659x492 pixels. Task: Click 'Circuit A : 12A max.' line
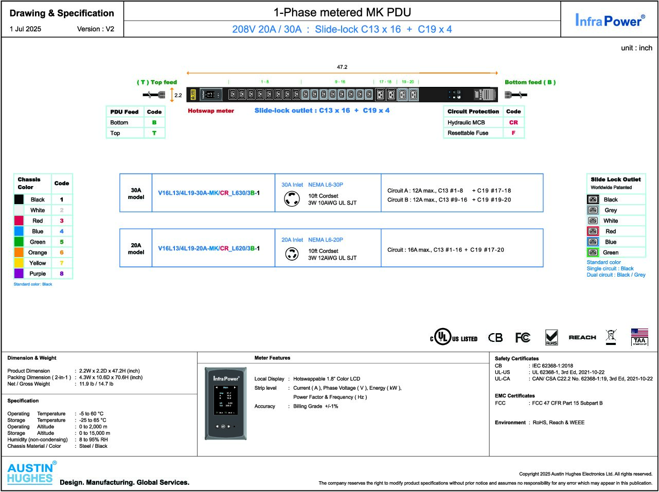(x=449, y=190)
